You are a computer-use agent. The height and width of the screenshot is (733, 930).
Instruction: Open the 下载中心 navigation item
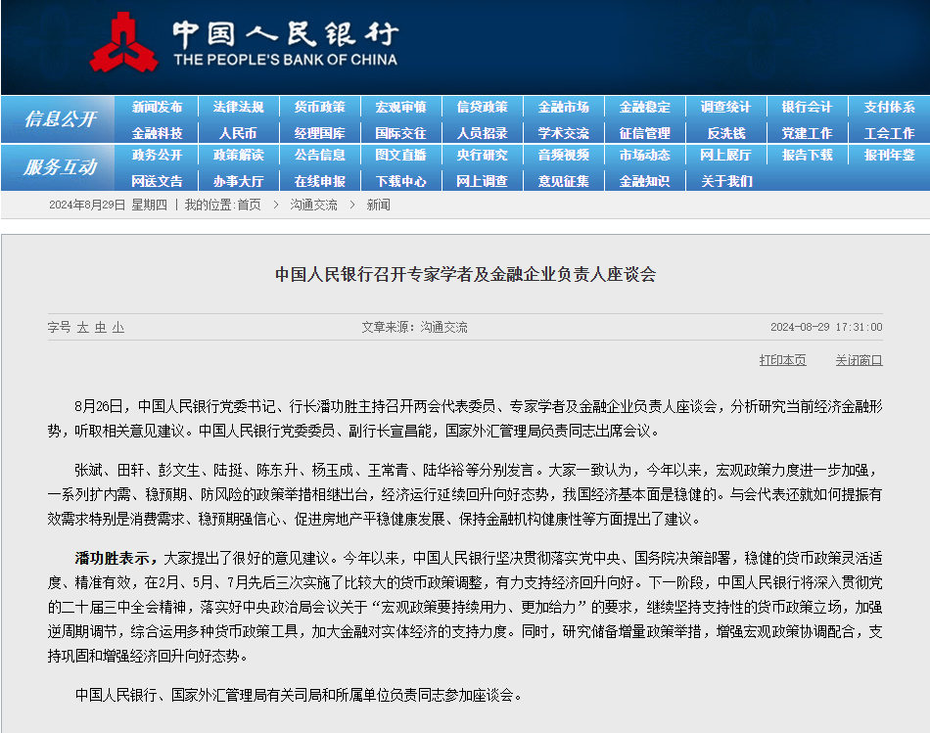tap(402, 179)
